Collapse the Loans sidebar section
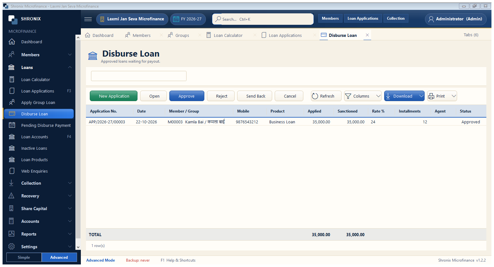The height and width of the screenshot is (267, 494). point(70,67)
